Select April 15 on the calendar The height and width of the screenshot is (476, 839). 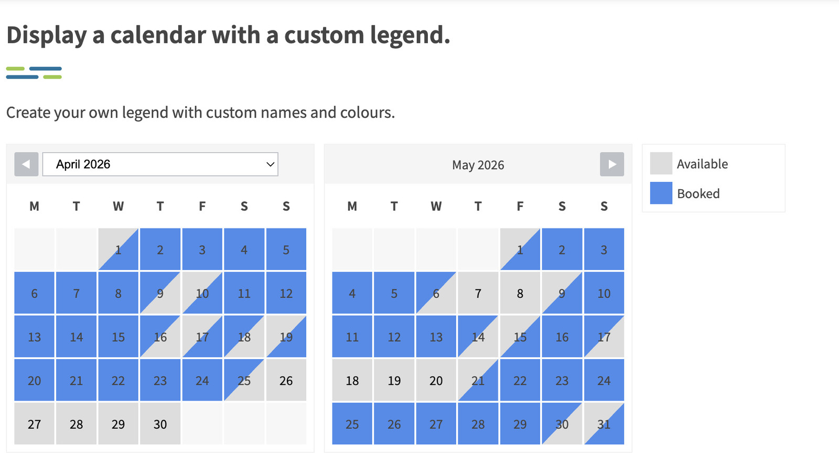pos(118,337)
